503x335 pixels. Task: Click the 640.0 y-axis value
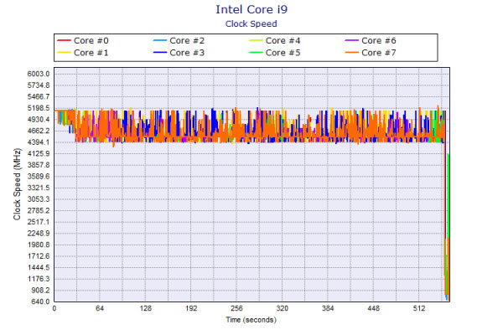click(40, 301)
